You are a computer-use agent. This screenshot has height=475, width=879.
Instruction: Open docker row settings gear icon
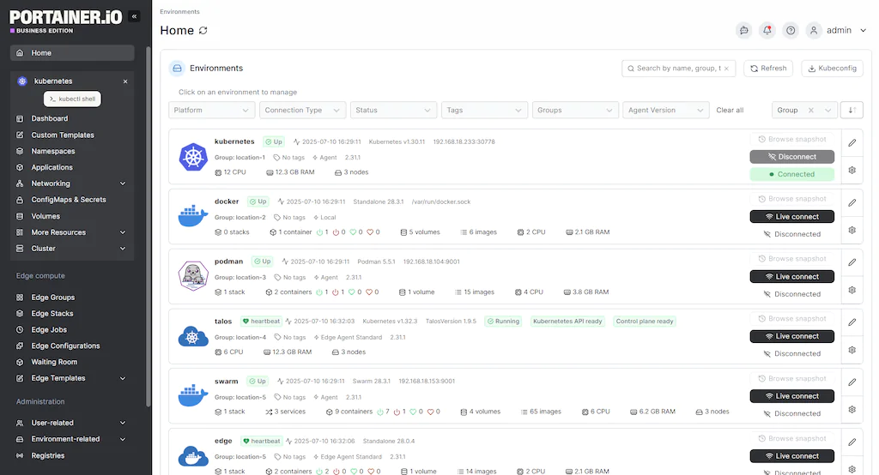[x=852, y=231]
